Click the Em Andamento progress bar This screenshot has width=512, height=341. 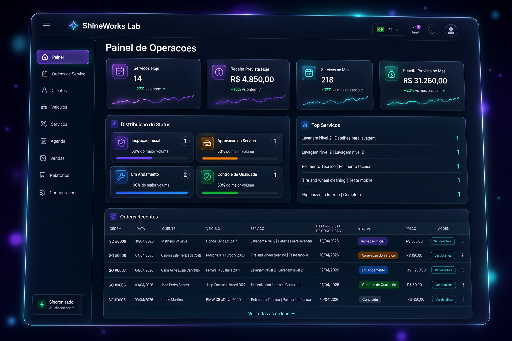(x=152, y=193)
